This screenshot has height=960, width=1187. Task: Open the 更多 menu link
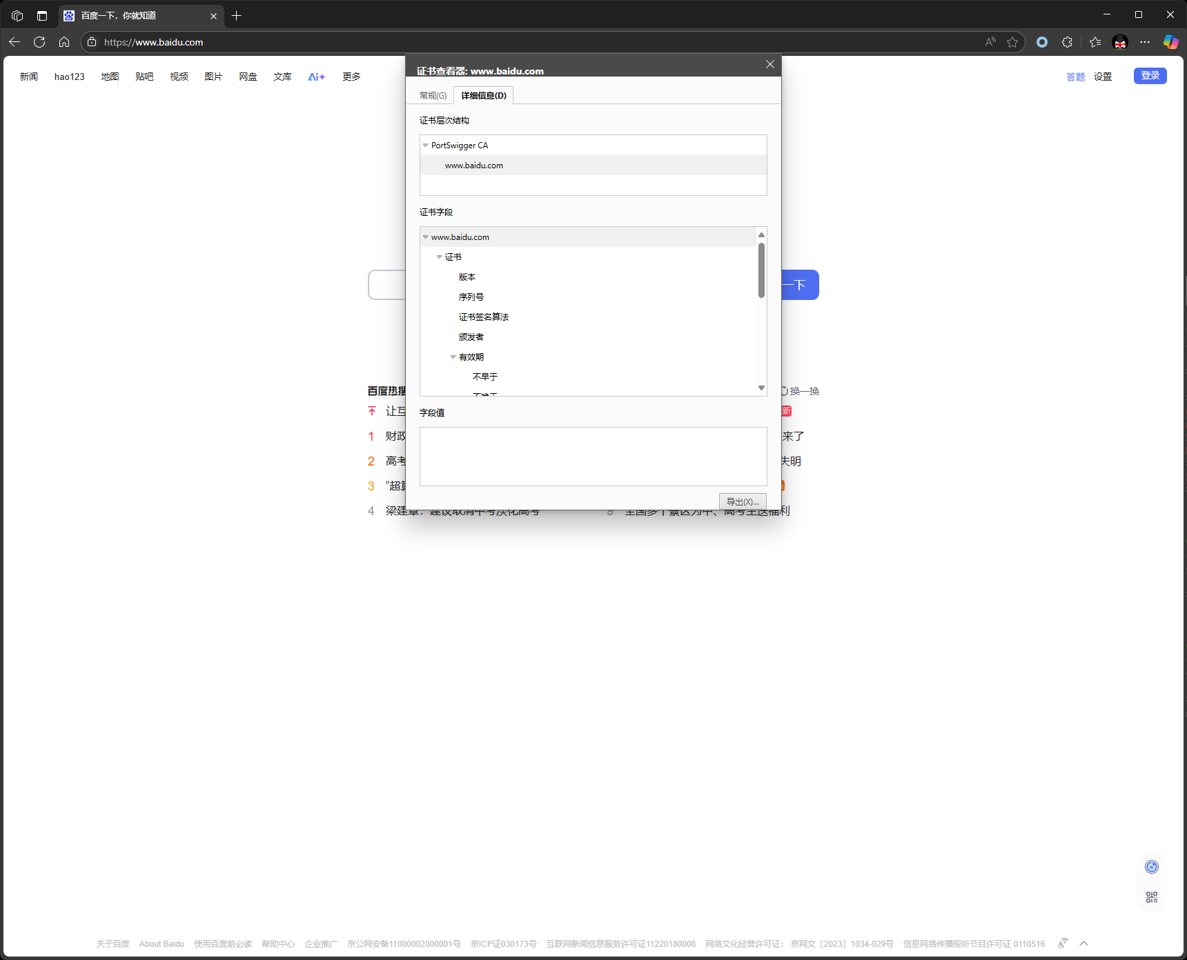(351, 77)
